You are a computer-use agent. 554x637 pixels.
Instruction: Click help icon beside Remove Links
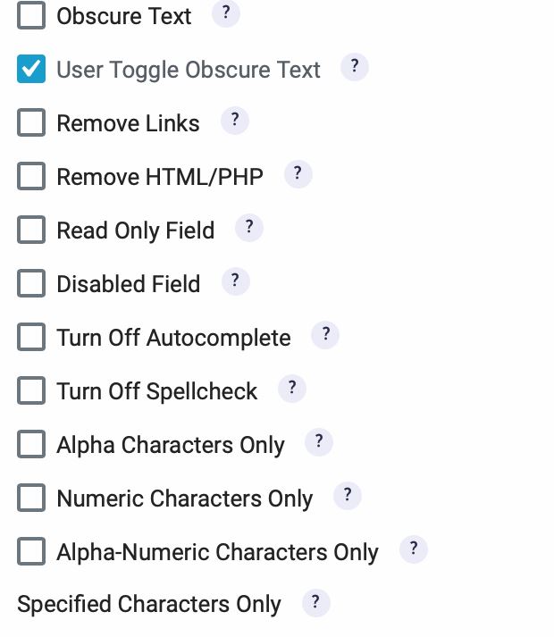(234, 121)
